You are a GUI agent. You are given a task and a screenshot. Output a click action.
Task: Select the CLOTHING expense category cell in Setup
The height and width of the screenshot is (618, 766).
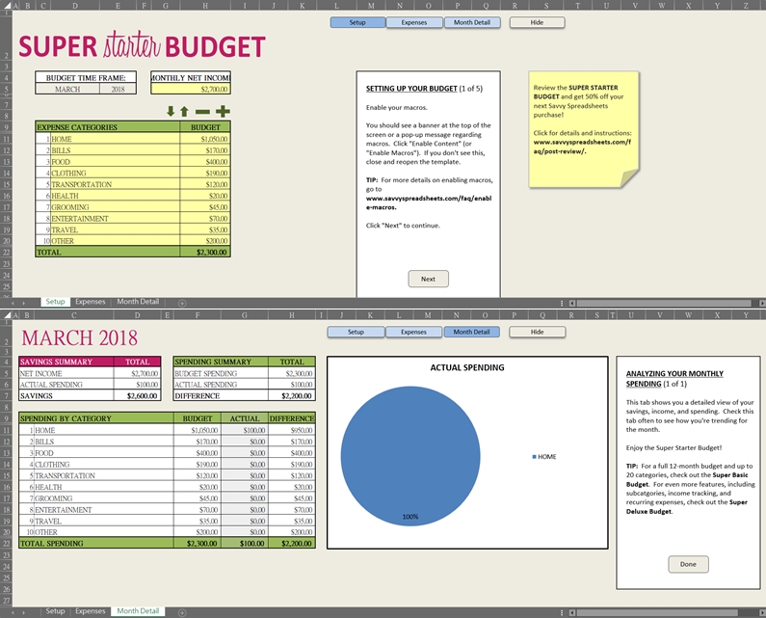tap(115, 174)
